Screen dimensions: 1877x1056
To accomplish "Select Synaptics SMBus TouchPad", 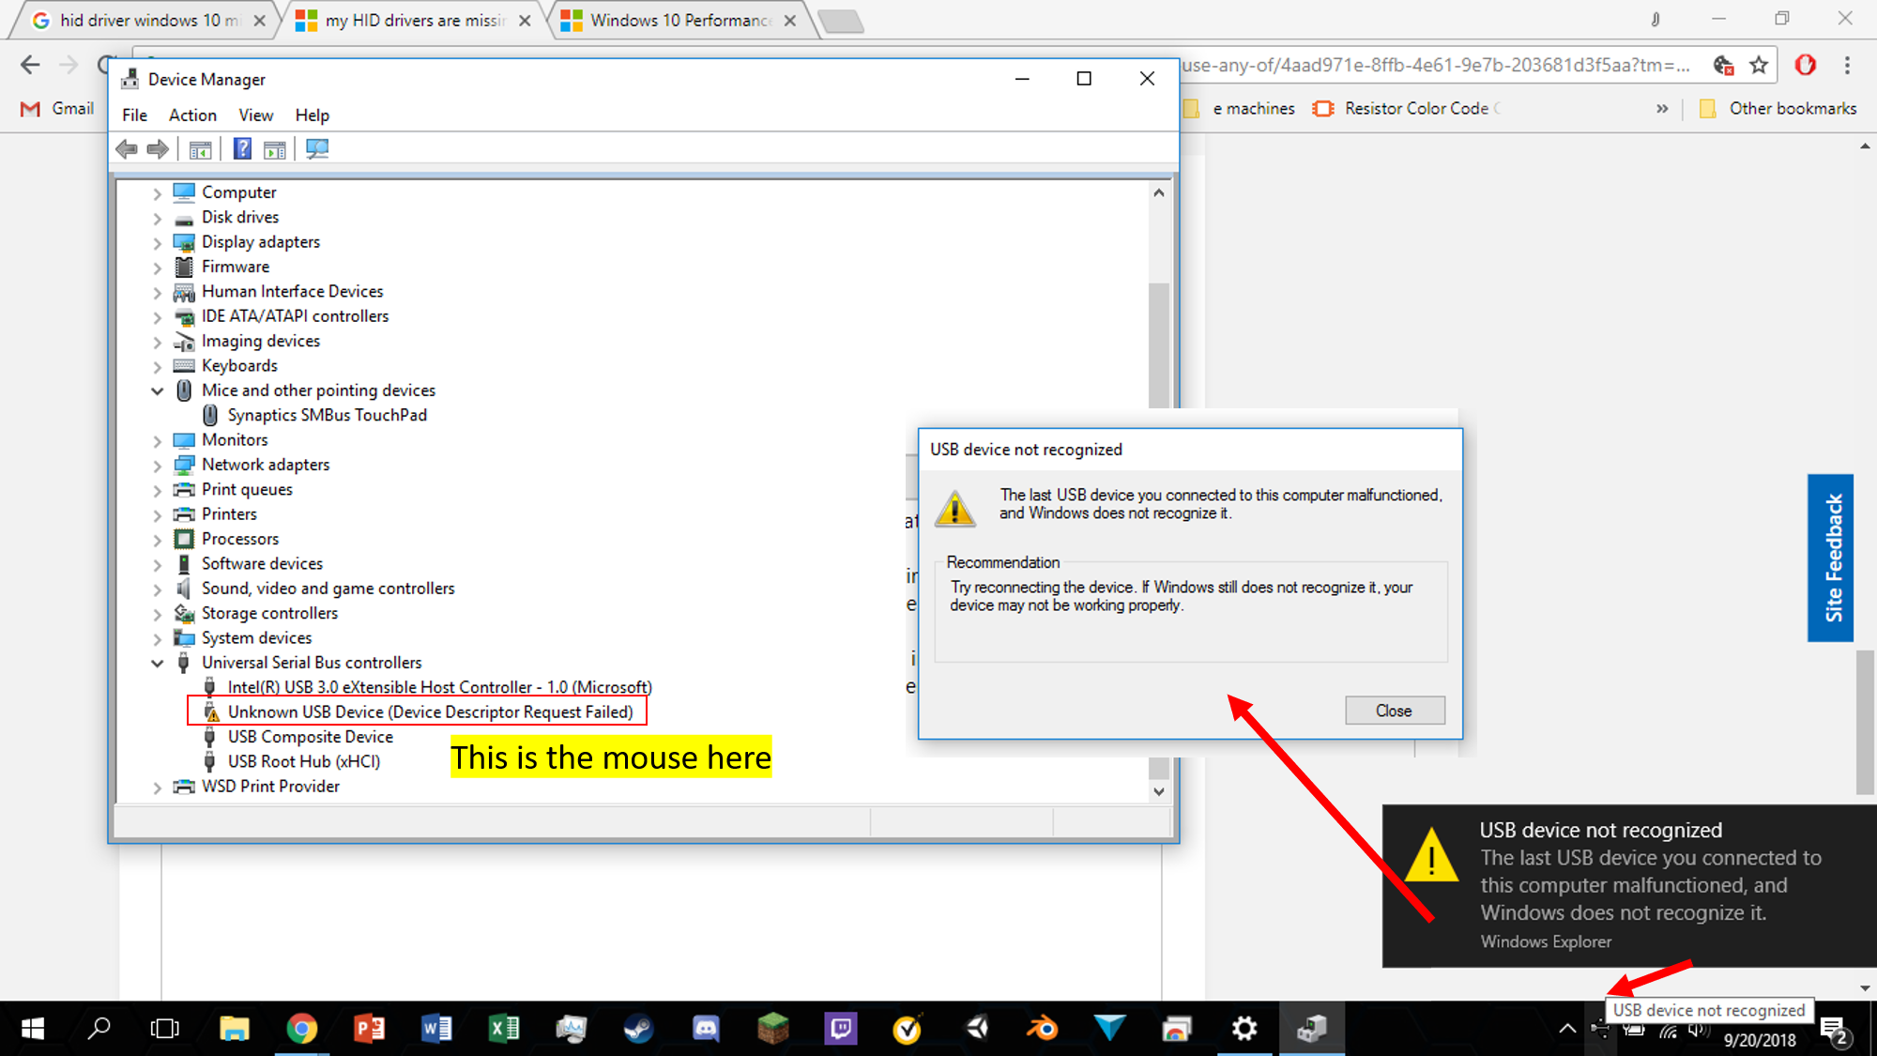I will 327,415.
